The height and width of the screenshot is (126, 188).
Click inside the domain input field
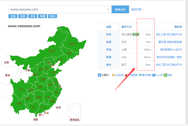(x=58, y=9)
